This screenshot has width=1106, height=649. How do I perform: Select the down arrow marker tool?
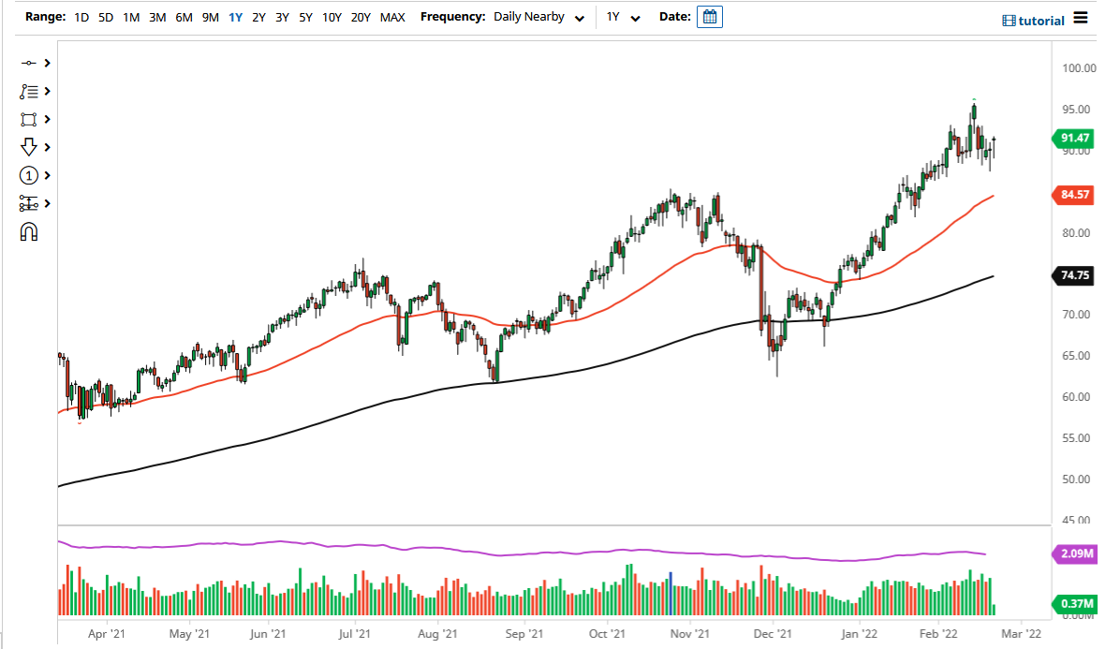28,147
